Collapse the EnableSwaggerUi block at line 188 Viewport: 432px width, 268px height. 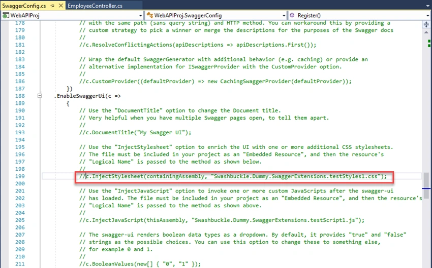tap(40, 96)
